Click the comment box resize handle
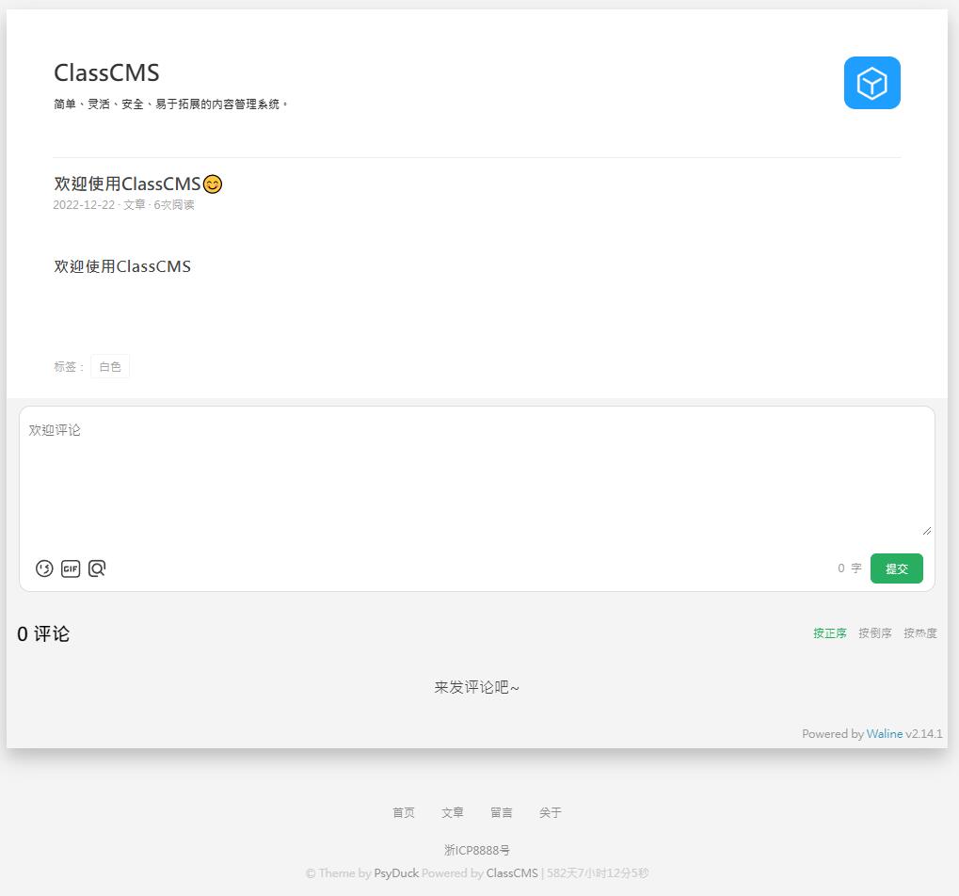This screenshot has height=896, width=959. point(927,531)
